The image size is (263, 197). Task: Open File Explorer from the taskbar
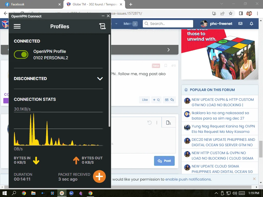click(33, 193)
